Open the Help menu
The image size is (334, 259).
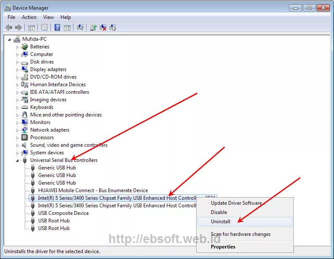click(x=66, y=17)
